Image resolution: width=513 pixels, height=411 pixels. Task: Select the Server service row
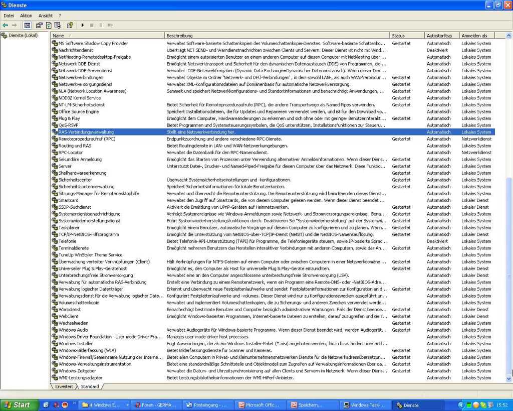coord(273,166)
